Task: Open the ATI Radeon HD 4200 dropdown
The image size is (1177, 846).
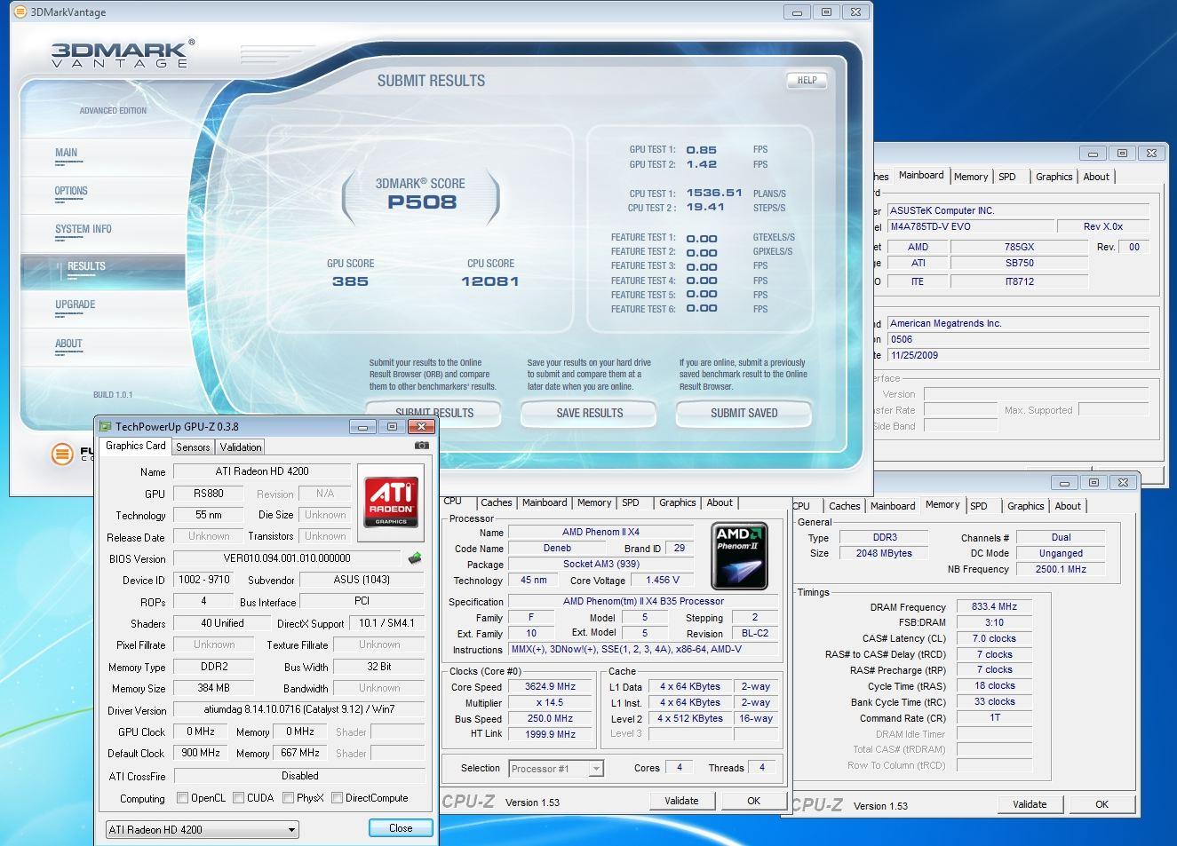Action: tap(202, 829)
